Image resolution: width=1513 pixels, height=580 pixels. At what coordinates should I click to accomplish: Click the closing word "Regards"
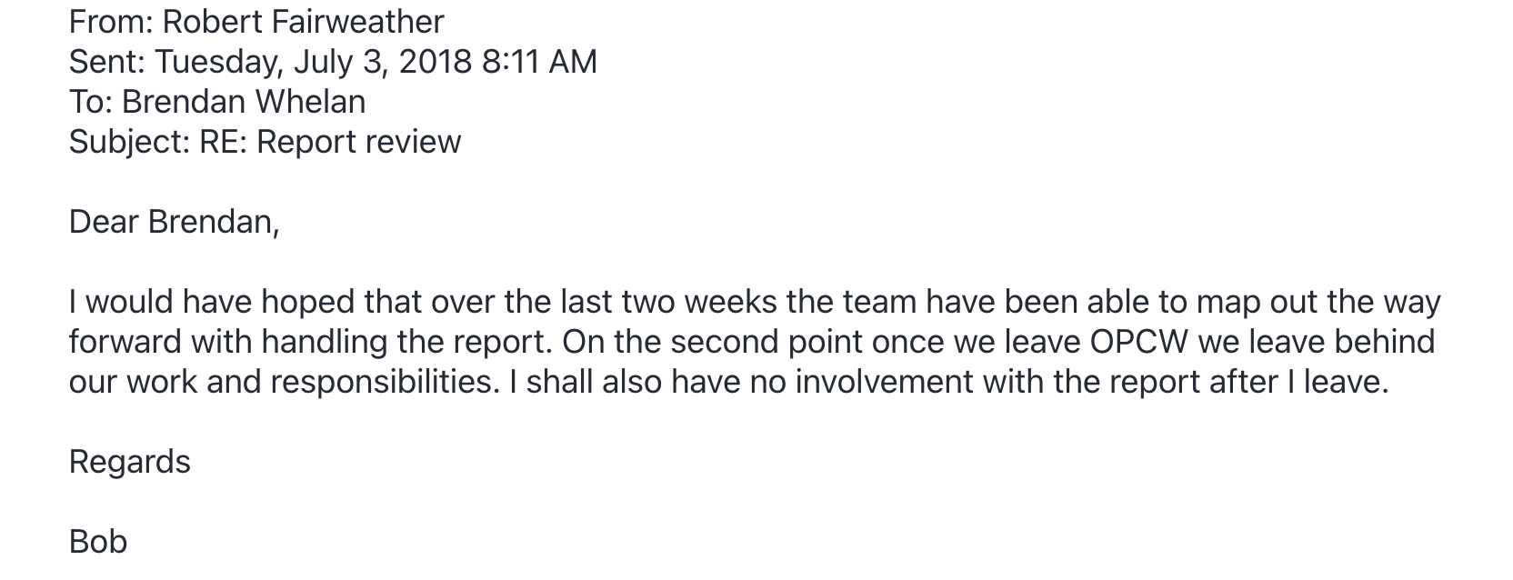point(130,462)
